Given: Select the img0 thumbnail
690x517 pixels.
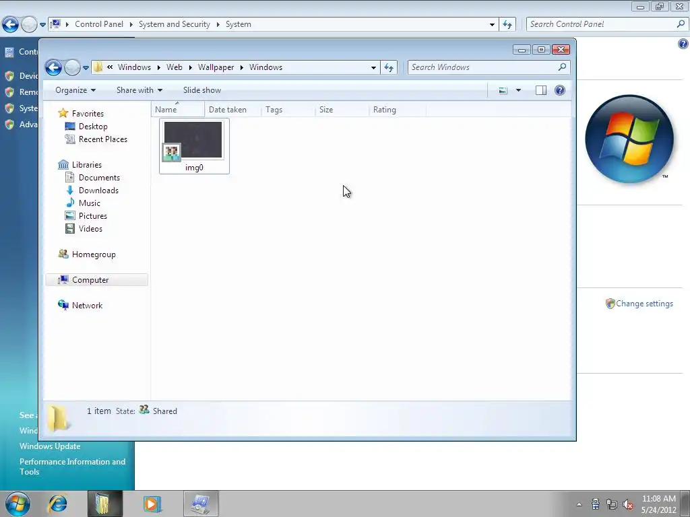Looking at the screenshot, I should [194, 146].
